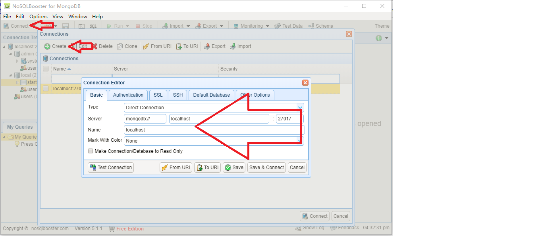Click the save disk icon in main toolbar

tap(66, 26)
